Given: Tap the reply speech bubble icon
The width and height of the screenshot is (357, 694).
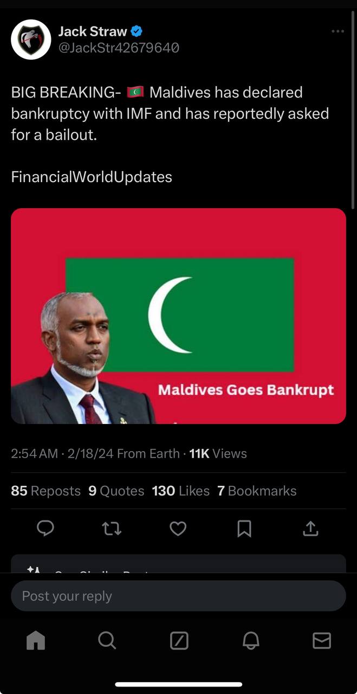Looking at the screenshot, I should pos(45,528).
